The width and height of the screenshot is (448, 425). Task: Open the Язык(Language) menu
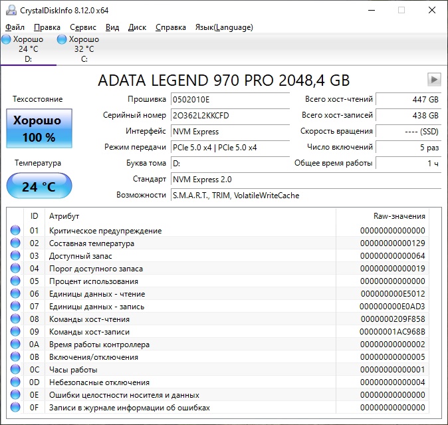(x=224, y=27)
